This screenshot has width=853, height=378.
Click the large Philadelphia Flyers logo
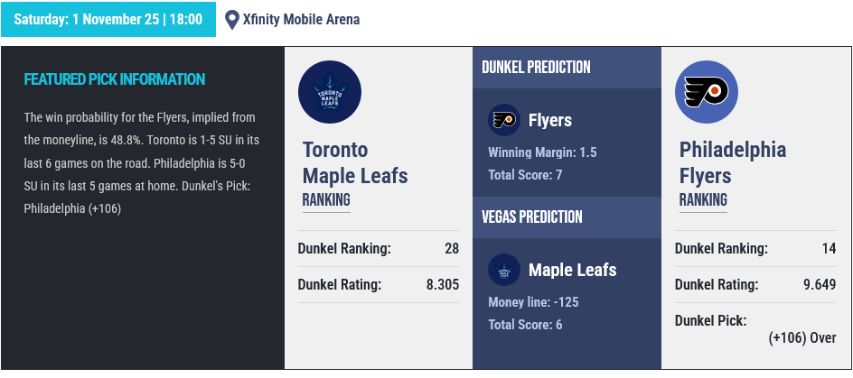[707, 92]
